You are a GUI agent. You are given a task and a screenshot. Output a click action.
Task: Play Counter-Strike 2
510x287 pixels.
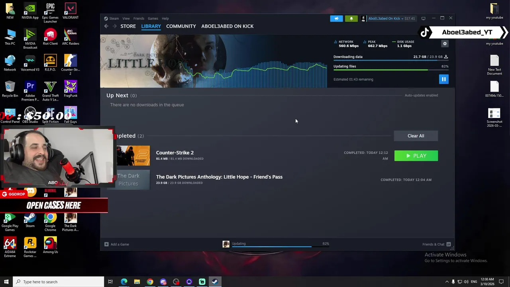[x=416, y=156]
